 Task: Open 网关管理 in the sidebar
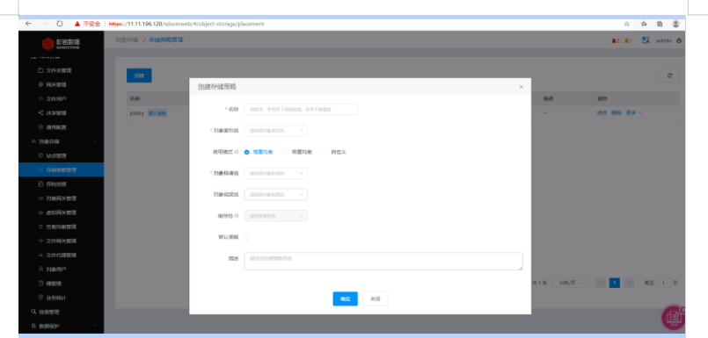tap(53, 85)
